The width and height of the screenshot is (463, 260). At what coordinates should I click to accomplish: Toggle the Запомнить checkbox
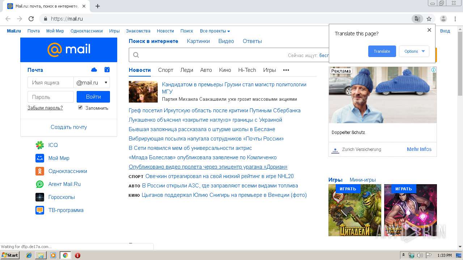(x=80, y=107)
